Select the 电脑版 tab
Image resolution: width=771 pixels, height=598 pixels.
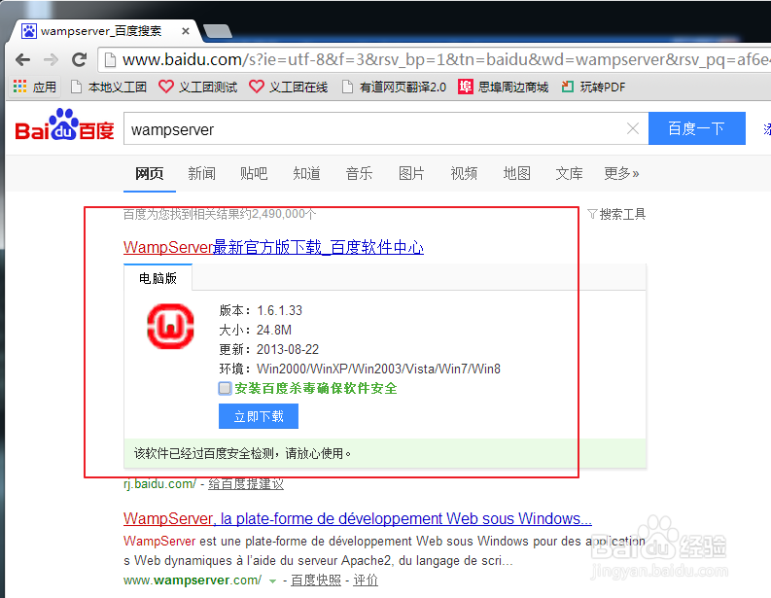158,278
